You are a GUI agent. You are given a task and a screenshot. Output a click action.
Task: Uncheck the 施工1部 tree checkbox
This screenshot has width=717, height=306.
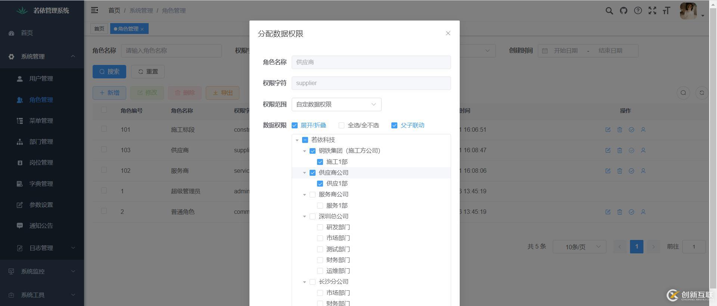tap(320, 162)
